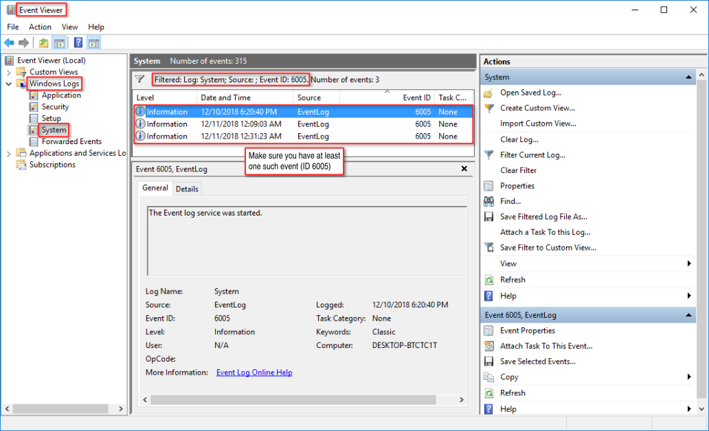
Task: Collapse the Windows Logs tree node
Action: pyautogui.click(x=8, y=84)
